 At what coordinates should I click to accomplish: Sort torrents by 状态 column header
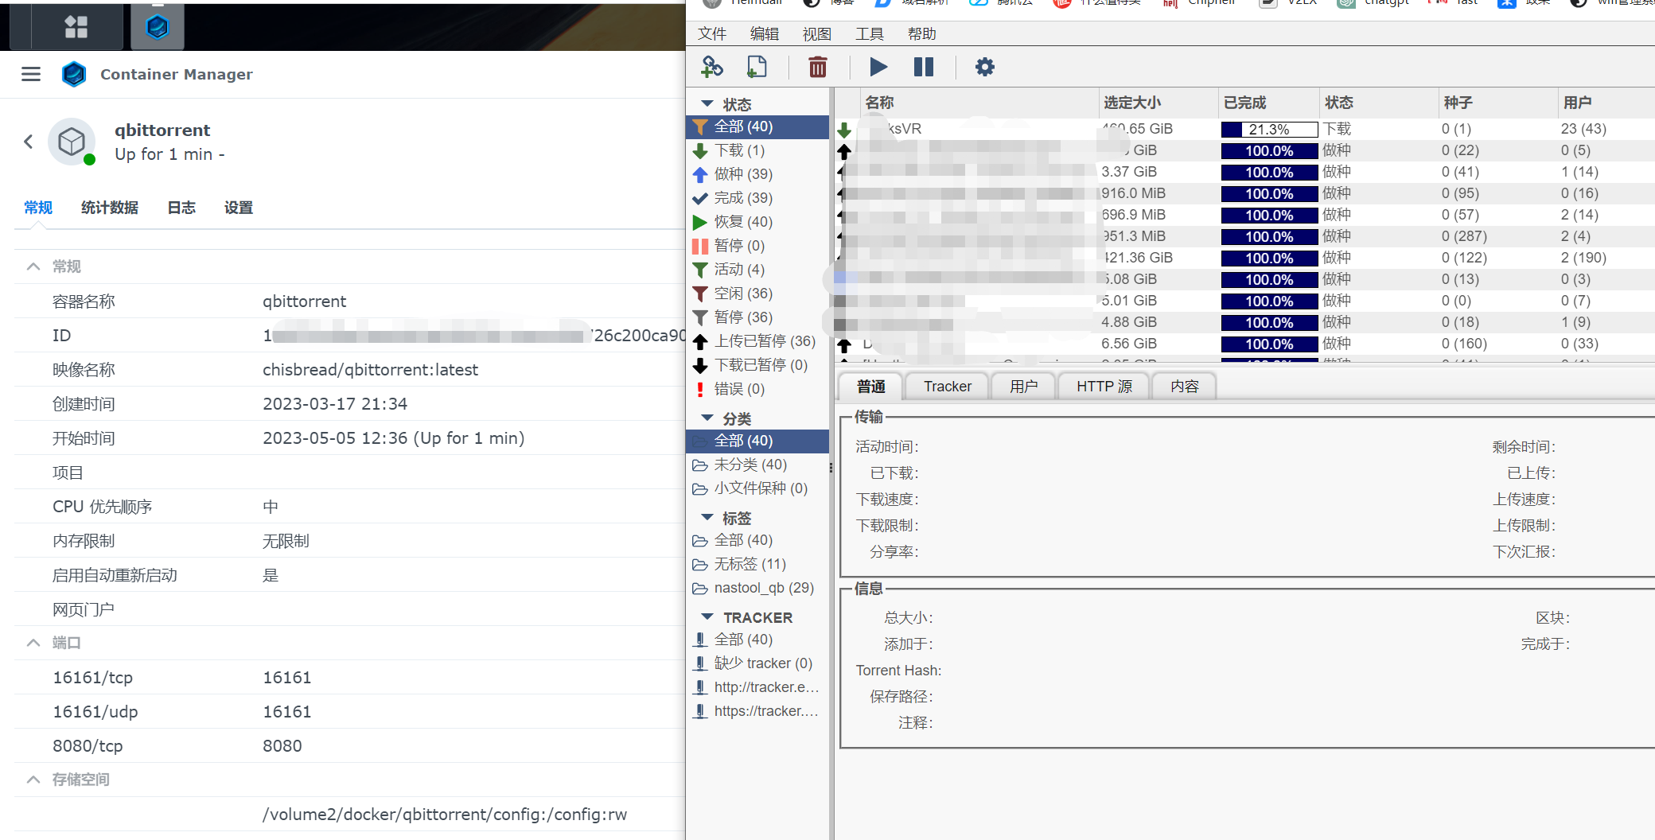point(1379,103)
